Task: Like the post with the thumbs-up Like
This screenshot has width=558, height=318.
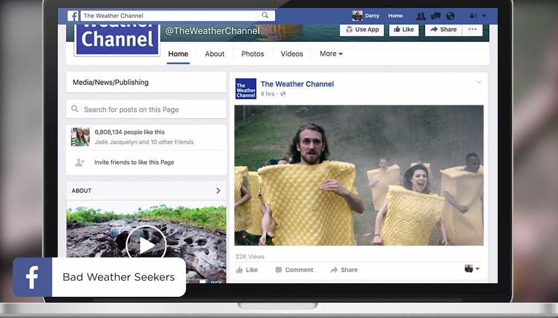Action: pyautogui.click(x=247, y=270)
